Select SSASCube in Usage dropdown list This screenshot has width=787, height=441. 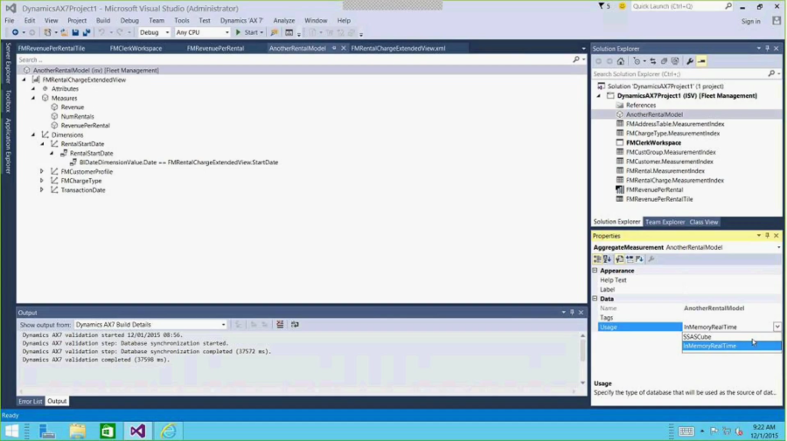(731, 337)
